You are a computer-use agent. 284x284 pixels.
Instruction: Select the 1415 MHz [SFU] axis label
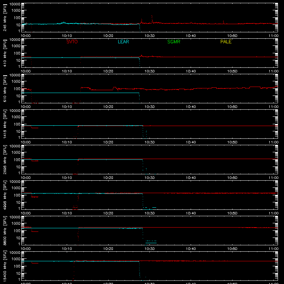[x=5, y=124]
